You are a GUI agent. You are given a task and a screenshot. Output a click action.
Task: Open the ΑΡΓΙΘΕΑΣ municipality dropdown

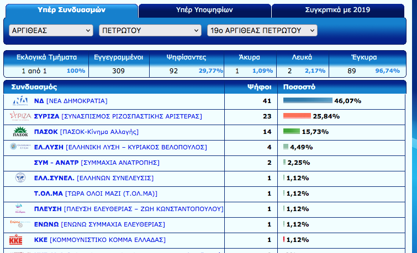coord(51,31)
